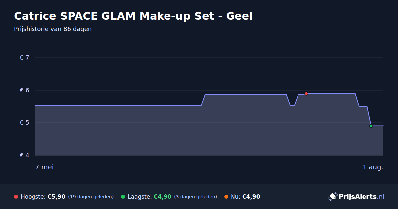398x209 pixels.
Task: Click the € 5 axis label
Action: point(25,123)
